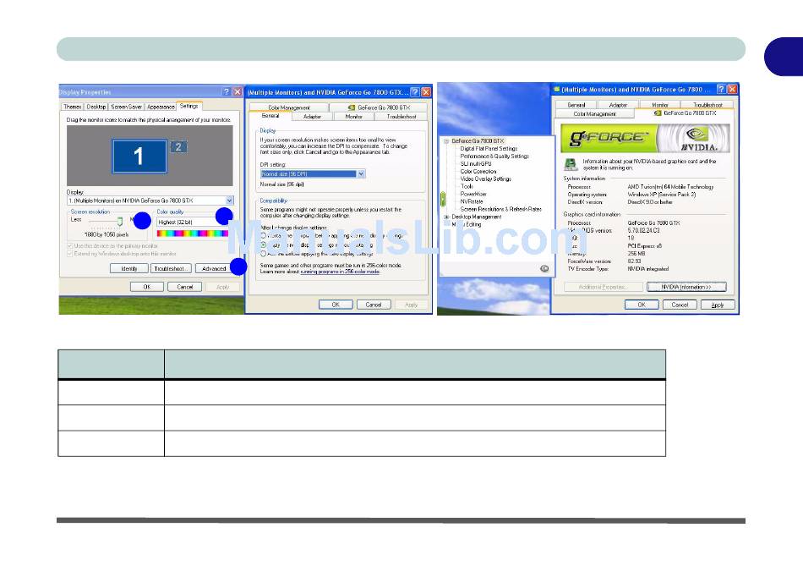
Task: Click OK in the Display Properties window
Action: 147,287
